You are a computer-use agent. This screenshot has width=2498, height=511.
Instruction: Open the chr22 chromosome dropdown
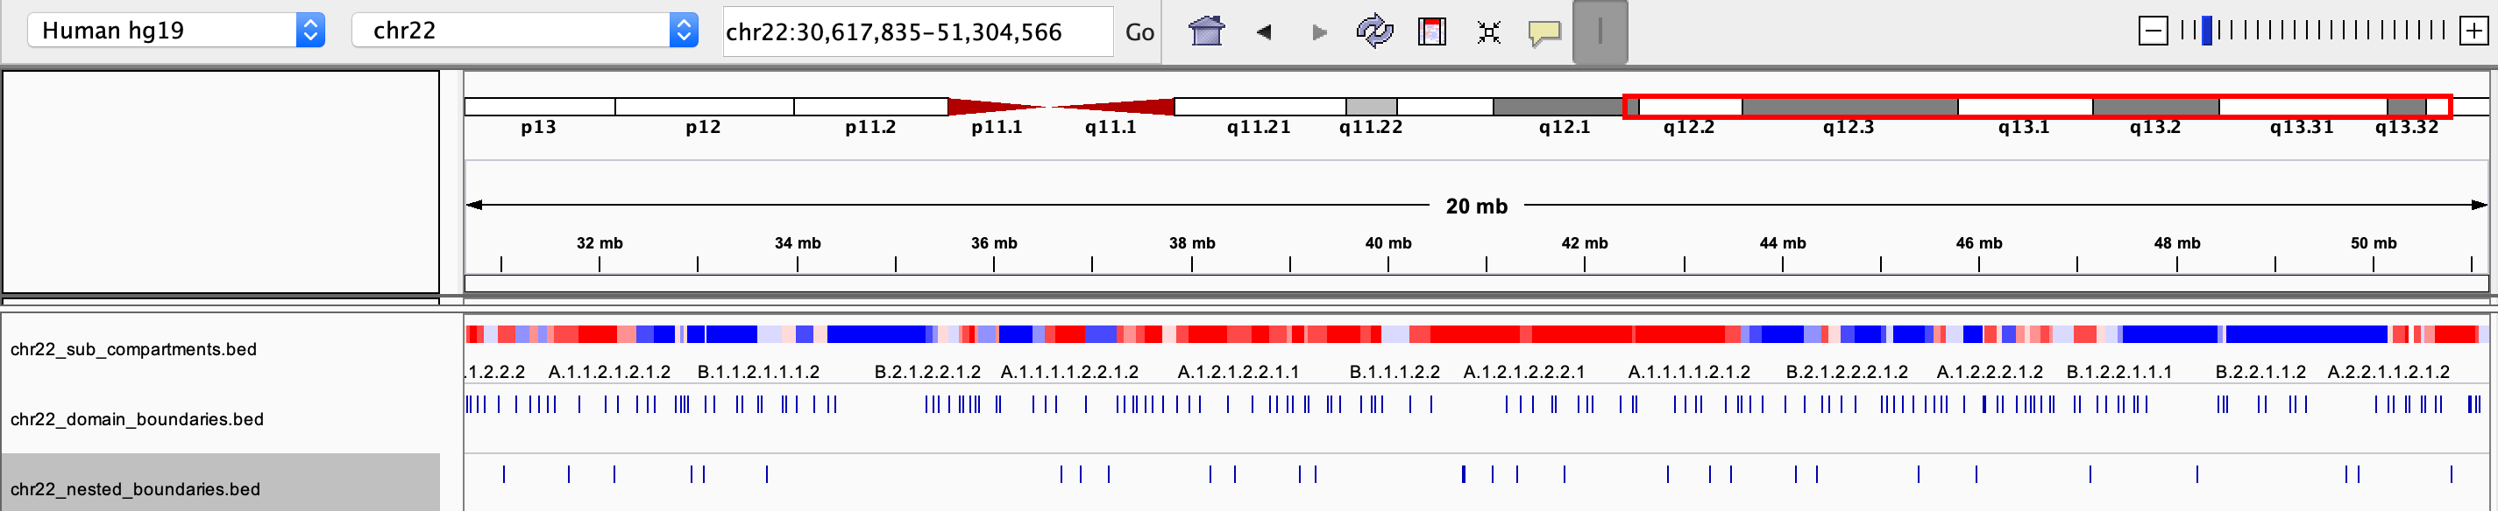[523, 31]
